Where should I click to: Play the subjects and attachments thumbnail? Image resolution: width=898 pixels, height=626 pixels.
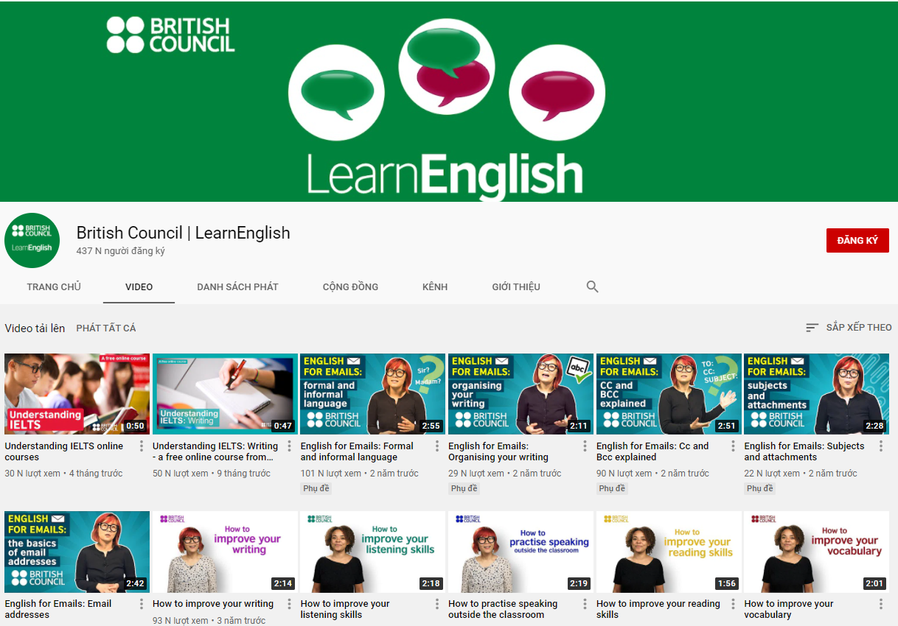817,394
